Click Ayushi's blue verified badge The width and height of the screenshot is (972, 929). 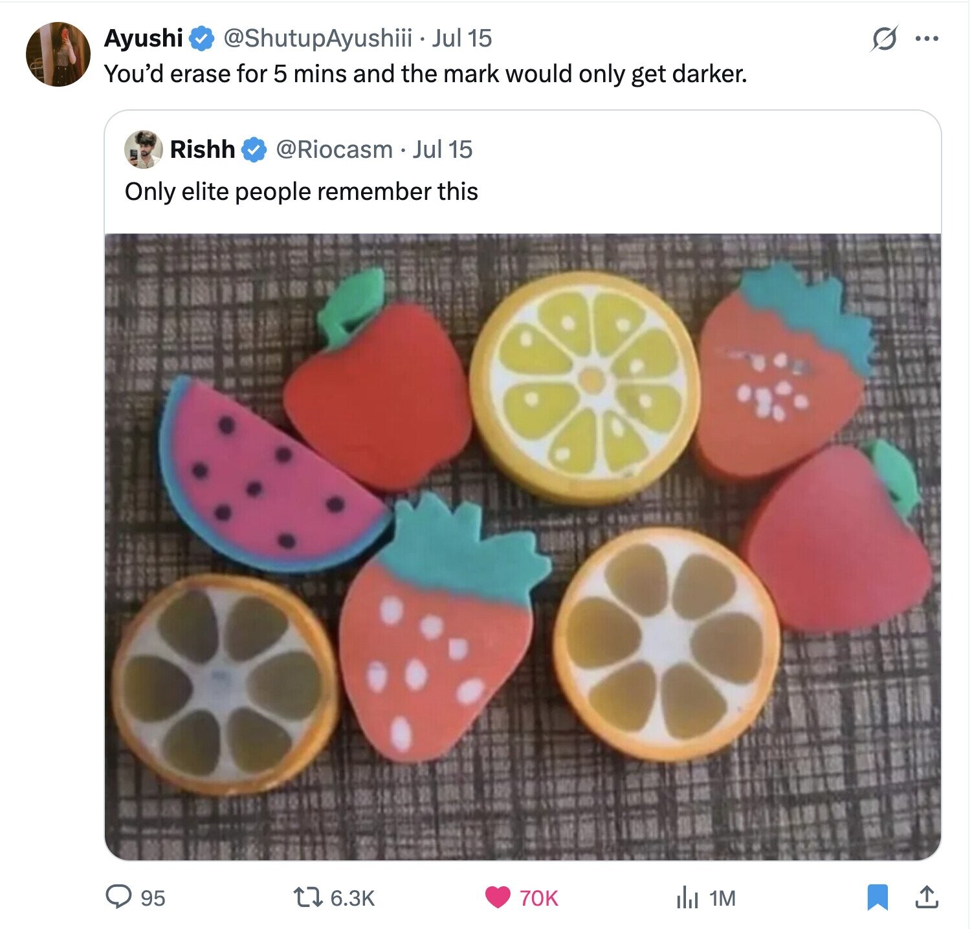click(x=201, y=39)
